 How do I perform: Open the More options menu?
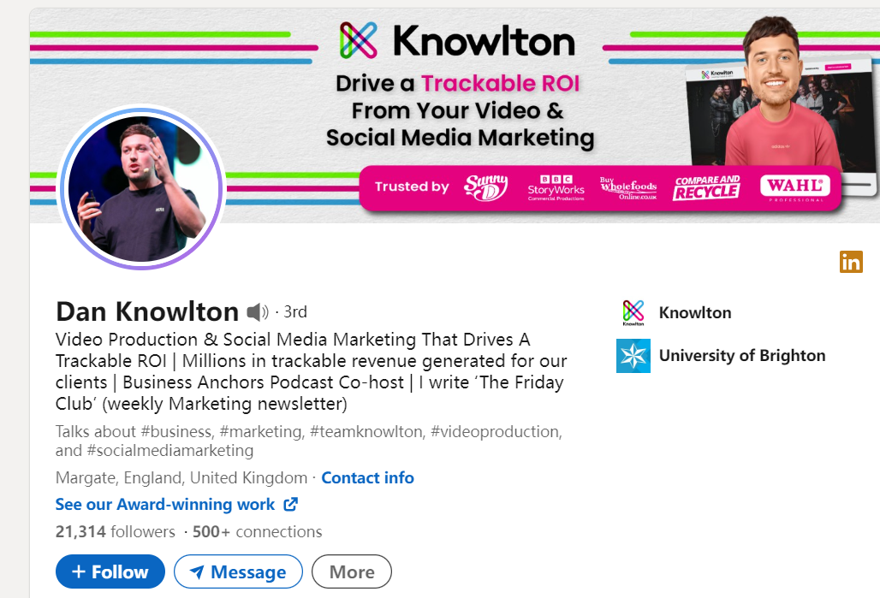[351, 571]
